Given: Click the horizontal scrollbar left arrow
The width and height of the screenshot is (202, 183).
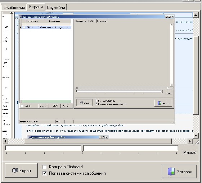Looking at the screenshot, I should 5,141.
